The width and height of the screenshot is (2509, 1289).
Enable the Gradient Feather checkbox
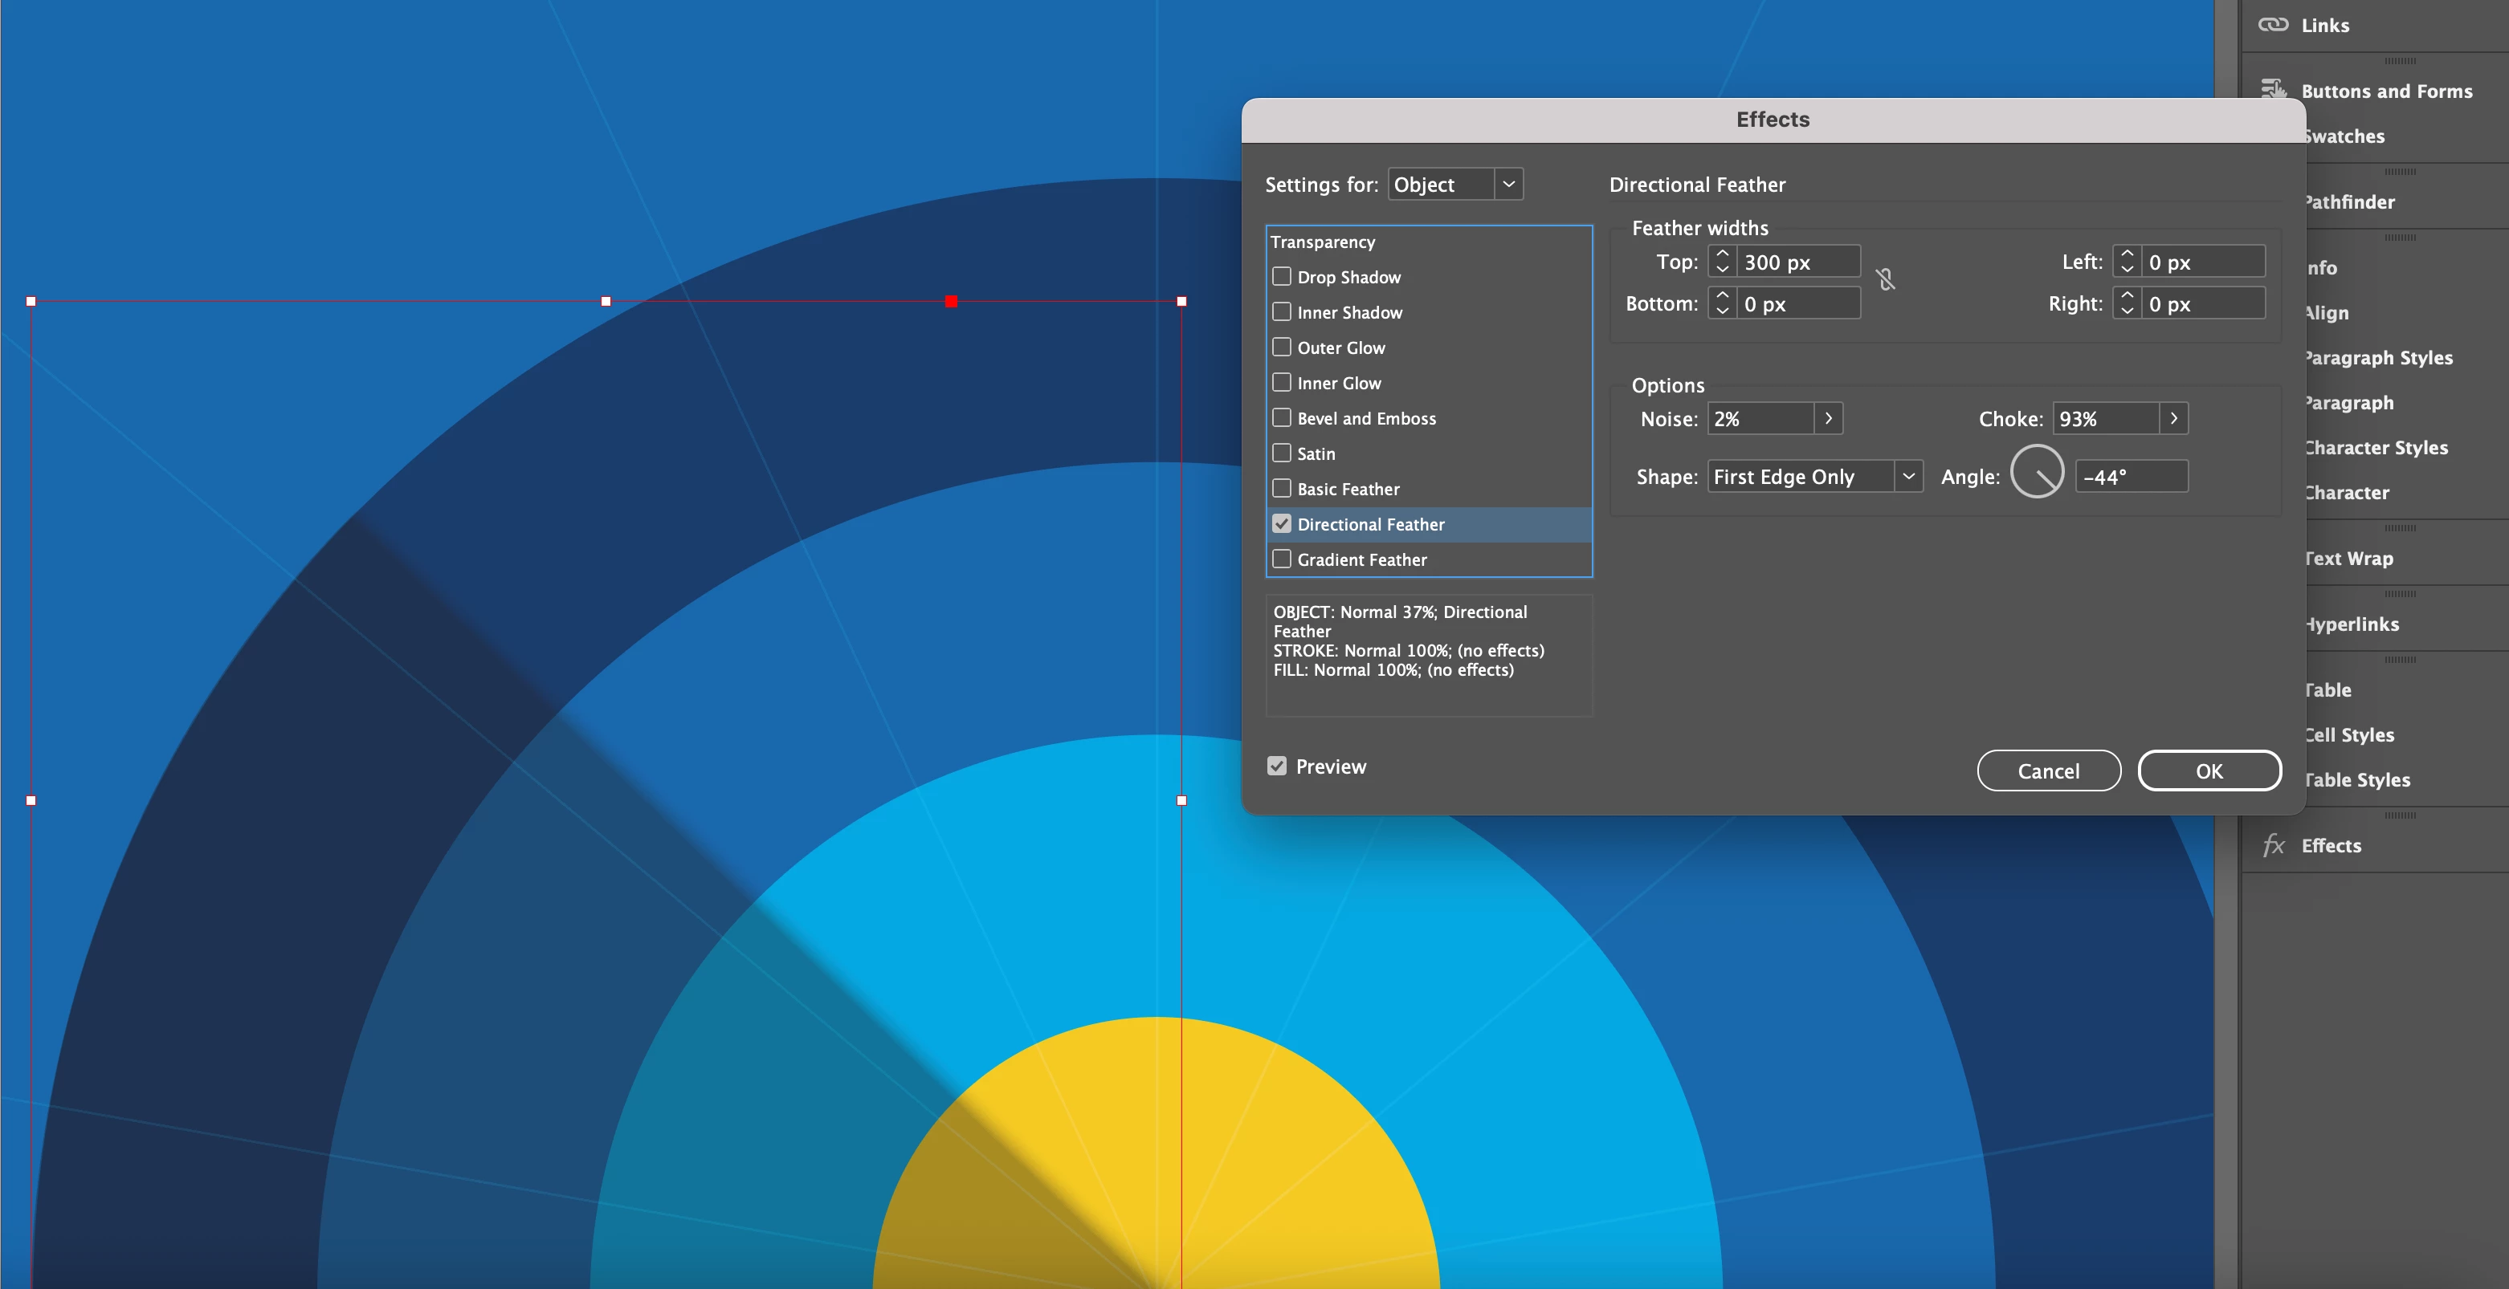coord(1282,559)
